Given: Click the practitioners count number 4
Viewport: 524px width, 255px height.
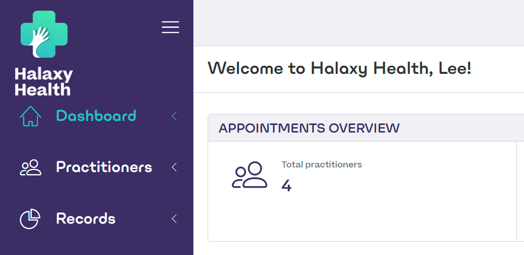Looking at the screenshot, I should 287,186.
